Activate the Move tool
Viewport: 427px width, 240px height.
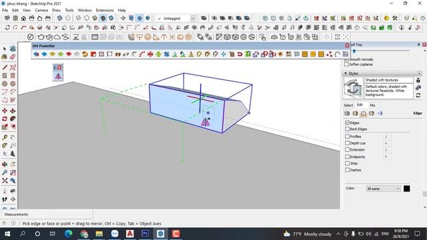5,111
